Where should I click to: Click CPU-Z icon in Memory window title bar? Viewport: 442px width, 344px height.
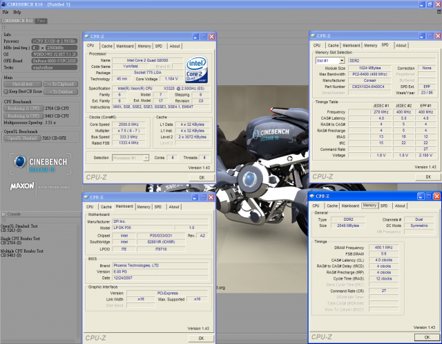point(312,197)
